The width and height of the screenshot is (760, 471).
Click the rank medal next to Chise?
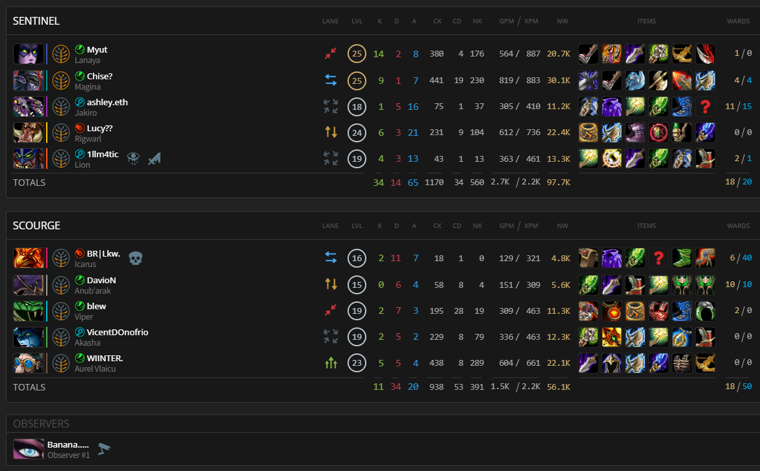click(x=61, y=80)
